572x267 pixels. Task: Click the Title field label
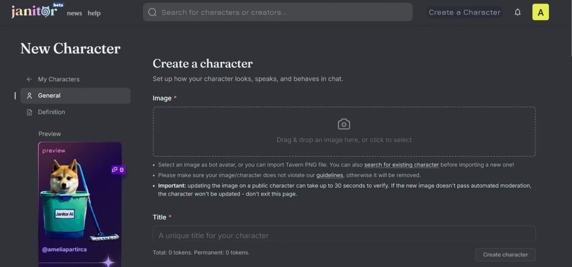159,217
